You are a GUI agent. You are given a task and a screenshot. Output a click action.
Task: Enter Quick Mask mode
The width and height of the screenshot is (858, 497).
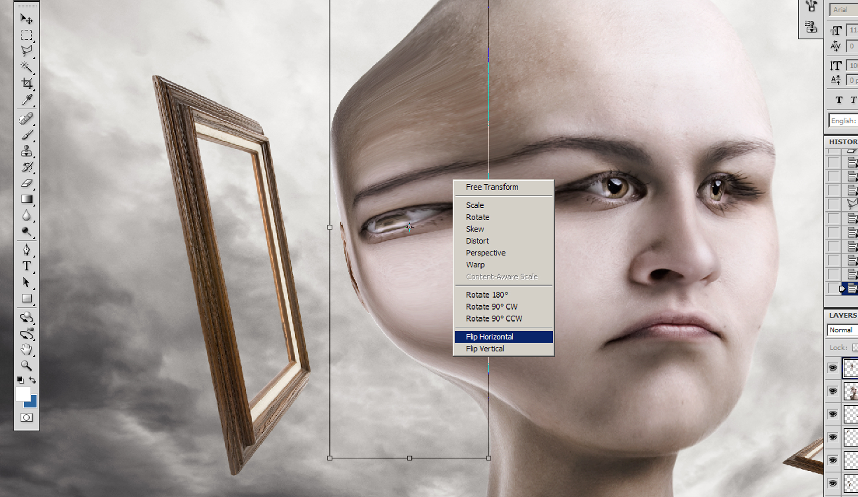tap(26, 418)
